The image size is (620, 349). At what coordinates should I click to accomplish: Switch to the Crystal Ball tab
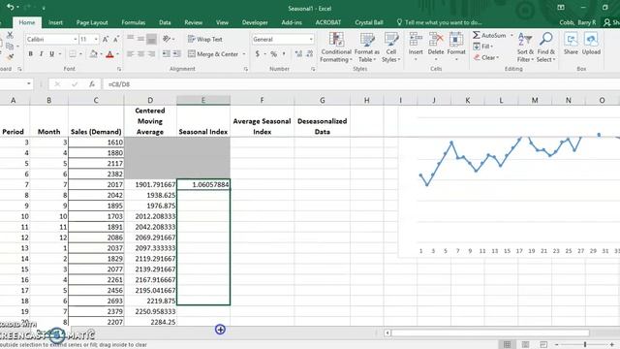[x=369, y=22]
